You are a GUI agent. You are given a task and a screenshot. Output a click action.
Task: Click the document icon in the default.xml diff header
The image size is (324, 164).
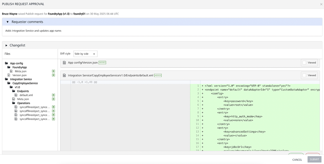pos(64,75)
